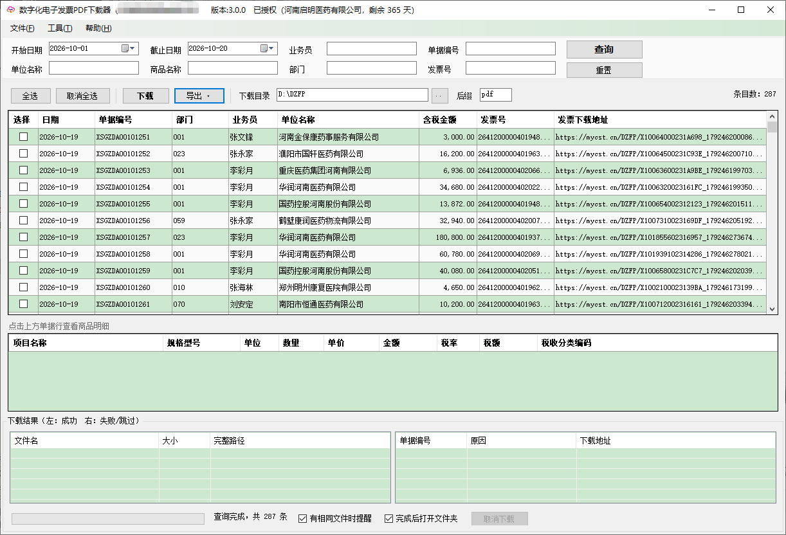Open the 文件(F) menu
This screenshot has width=786, height=535.
[x=23, y=28]
